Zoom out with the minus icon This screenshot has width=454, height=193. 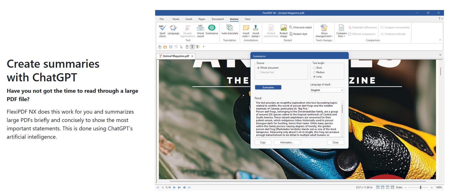(x=406, y=187)
